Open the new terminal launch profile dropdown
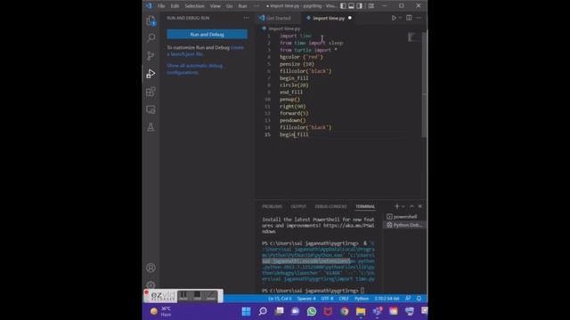 pos(403,206)
